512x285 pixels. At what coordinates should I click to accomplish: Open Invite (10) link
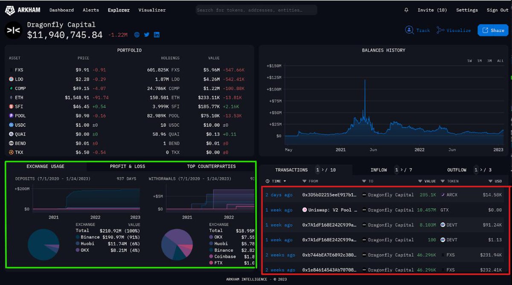point(432,10)
